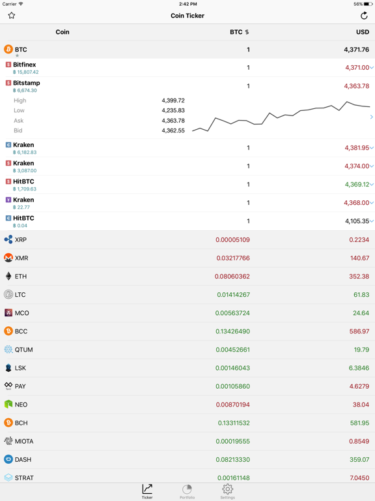Image resolution: width=375 pixels, height=501 pixels.
Task: Tap the favorites star icon
Action: coord(12,16)
